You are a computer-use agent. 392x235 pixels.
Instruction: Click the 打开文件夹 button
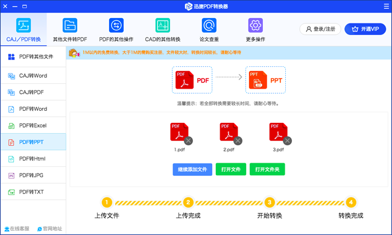267,169
